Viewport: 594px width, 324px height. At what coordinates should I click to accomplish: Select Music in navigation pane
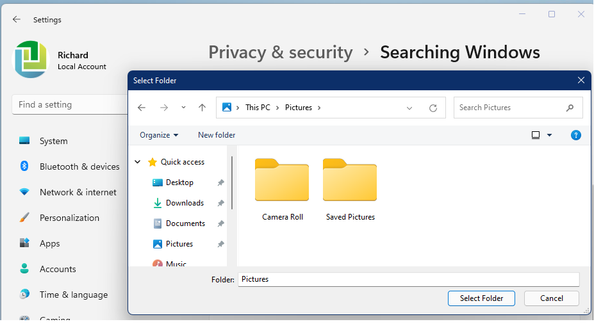coord(176,263)
